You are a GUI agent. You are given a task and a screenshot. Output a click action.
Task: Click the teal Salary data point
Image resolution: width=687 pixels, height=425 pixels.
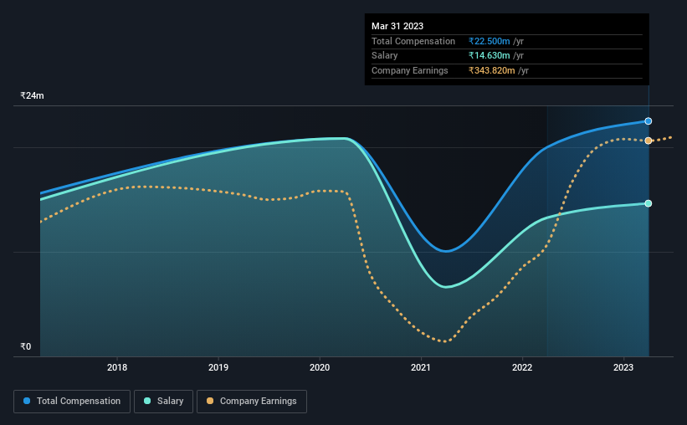[648, 203]
